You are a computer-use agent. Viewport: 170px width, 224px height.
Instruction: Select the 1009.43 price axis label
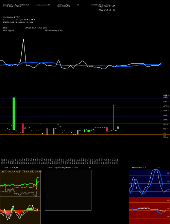[x=166, y=120]
